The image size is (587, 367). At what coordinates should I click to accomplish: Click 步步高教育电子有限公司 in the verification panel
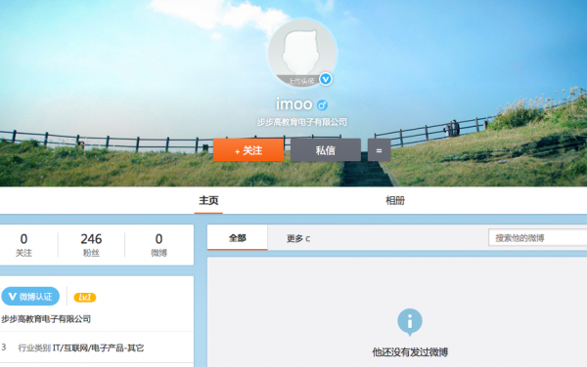pyautogui.click(x=46, y=319)
